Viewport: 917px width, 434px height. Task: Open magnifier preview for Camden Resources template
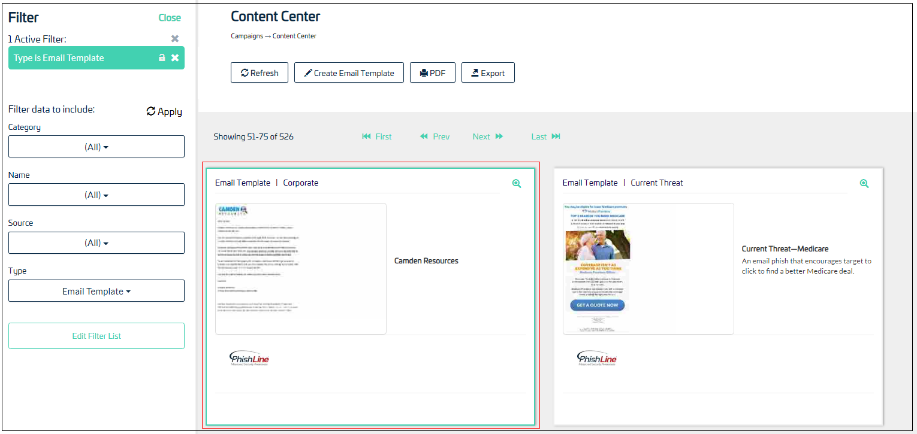[x=517, y=183]
